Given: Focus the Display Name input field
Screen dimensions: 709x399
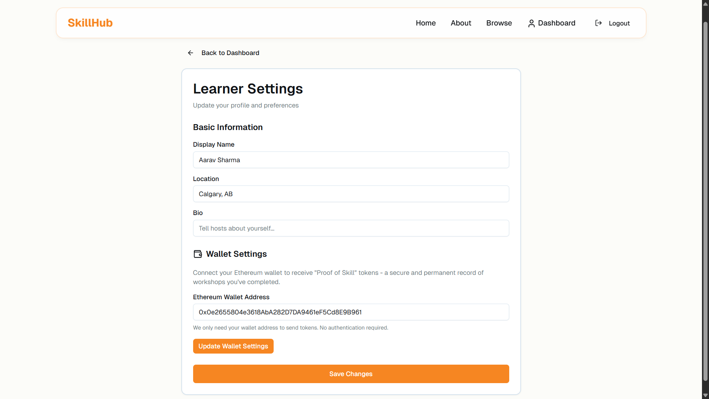Looking at the screenshot, I should pos(351,160).
